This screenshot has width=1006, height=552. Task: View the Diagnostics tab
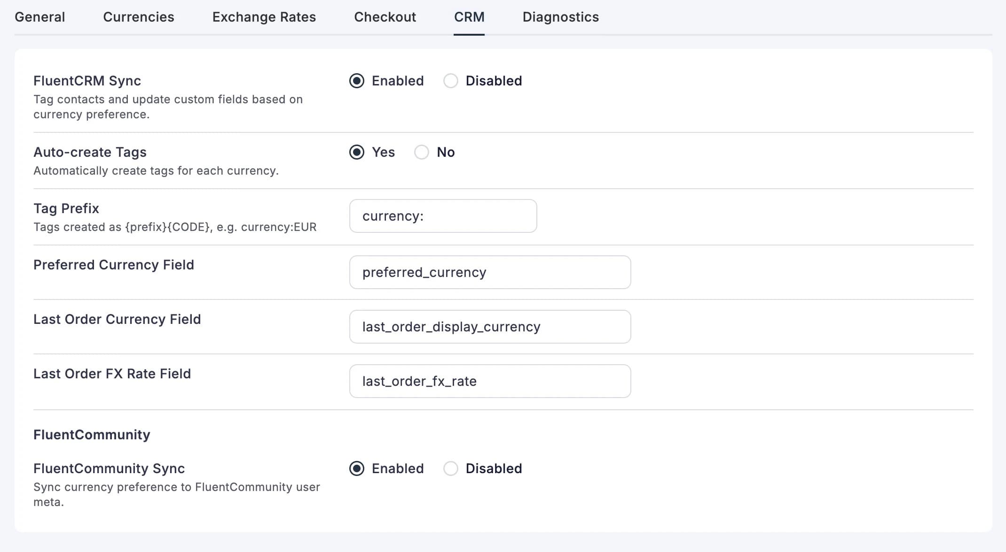click(x=561, y=17)
